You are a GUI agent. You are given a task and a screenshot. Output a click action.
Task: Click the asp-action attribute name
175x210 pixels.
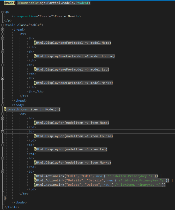[x=27, y=16]
